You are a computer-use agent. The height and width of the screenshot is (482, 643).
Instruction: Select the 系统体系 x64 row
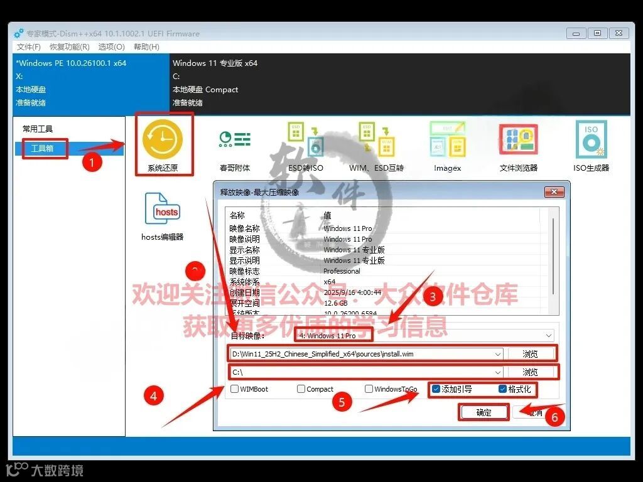(387, 282)
